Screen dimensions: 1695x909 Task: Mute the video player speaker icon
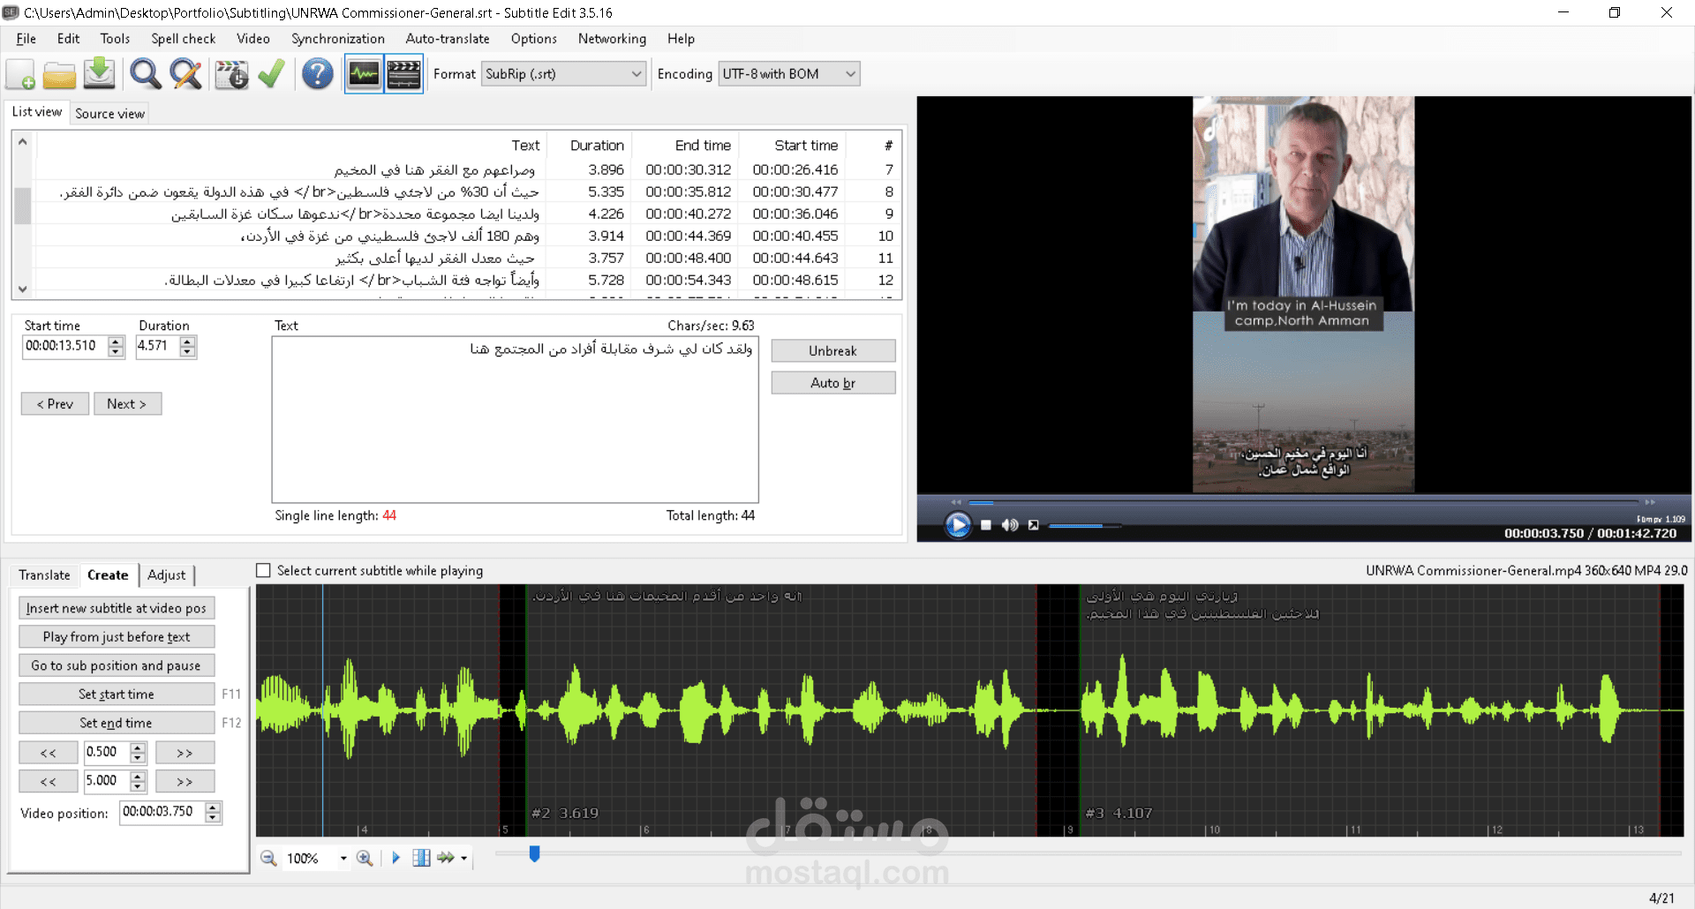[1010, 525]
